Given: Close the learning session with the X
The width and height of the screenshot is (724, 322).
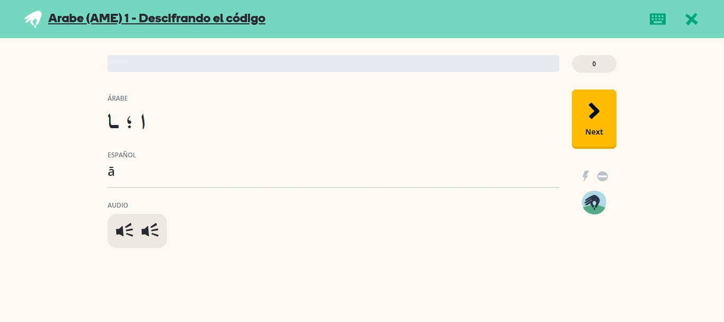Looking at the screenshot, I should point(692,19).
